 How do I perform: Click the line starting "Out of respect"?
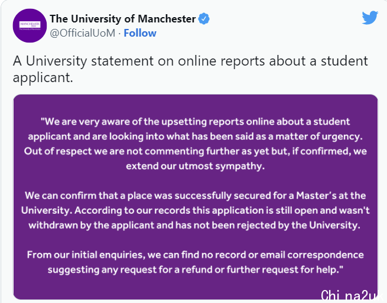(195, 151)
